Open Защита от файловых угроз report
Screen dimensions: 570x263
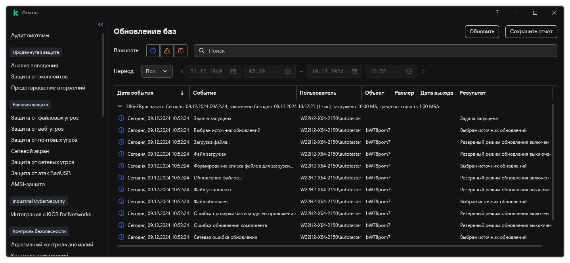45,118
